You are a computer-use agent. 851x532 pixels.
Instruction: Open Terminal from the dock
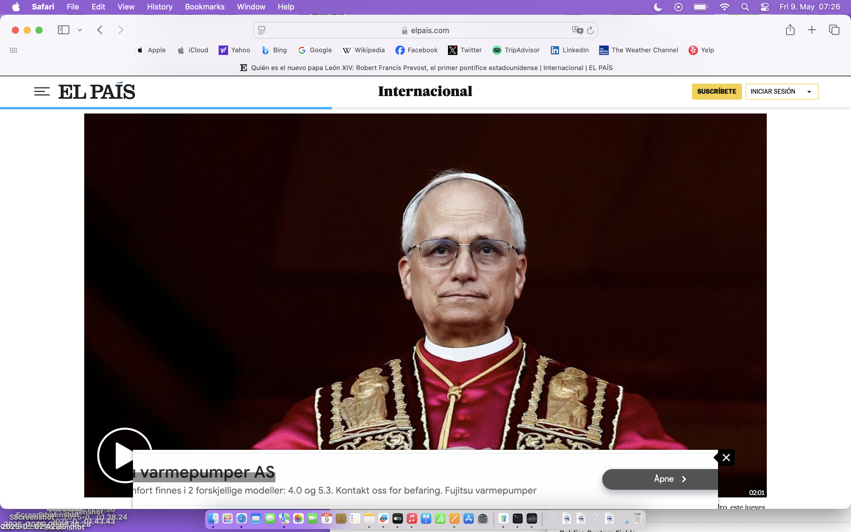[518, 518]
